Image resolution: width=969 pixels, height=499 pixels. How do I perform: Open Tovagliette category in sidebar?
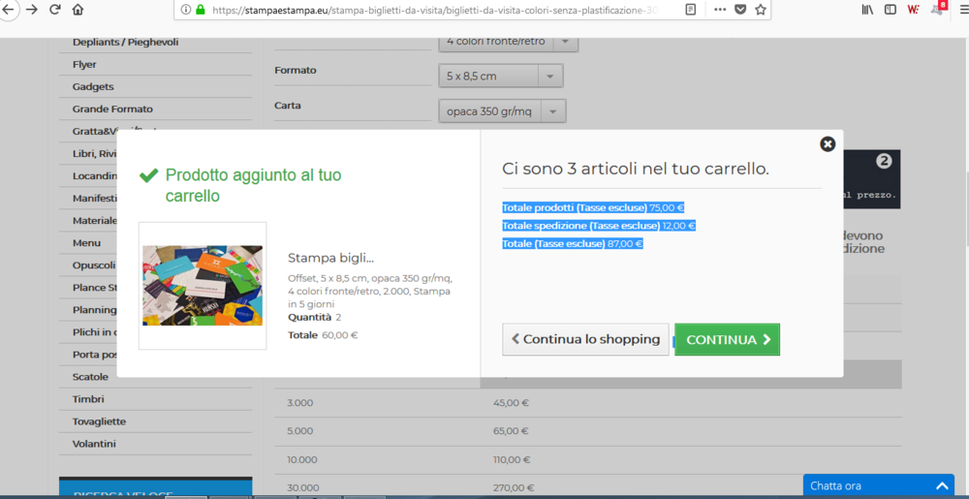(100, 421)
